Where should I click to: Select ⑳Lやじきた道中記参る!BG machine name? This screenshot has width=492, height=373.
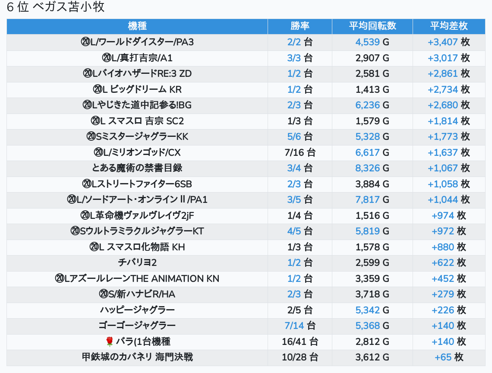pos(137,105)
